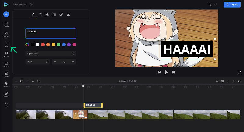Switch to the fill color bucket tab

tap(47, 15)
